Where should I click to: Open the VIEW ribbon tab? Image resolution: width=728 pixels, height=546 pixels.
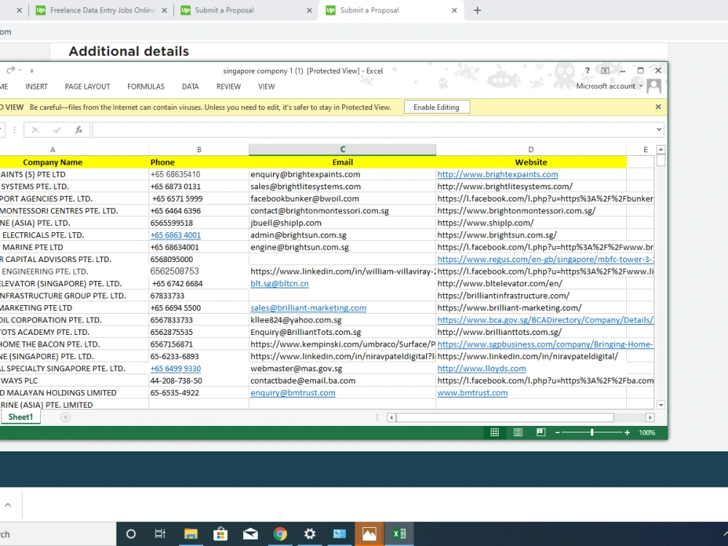266,87
